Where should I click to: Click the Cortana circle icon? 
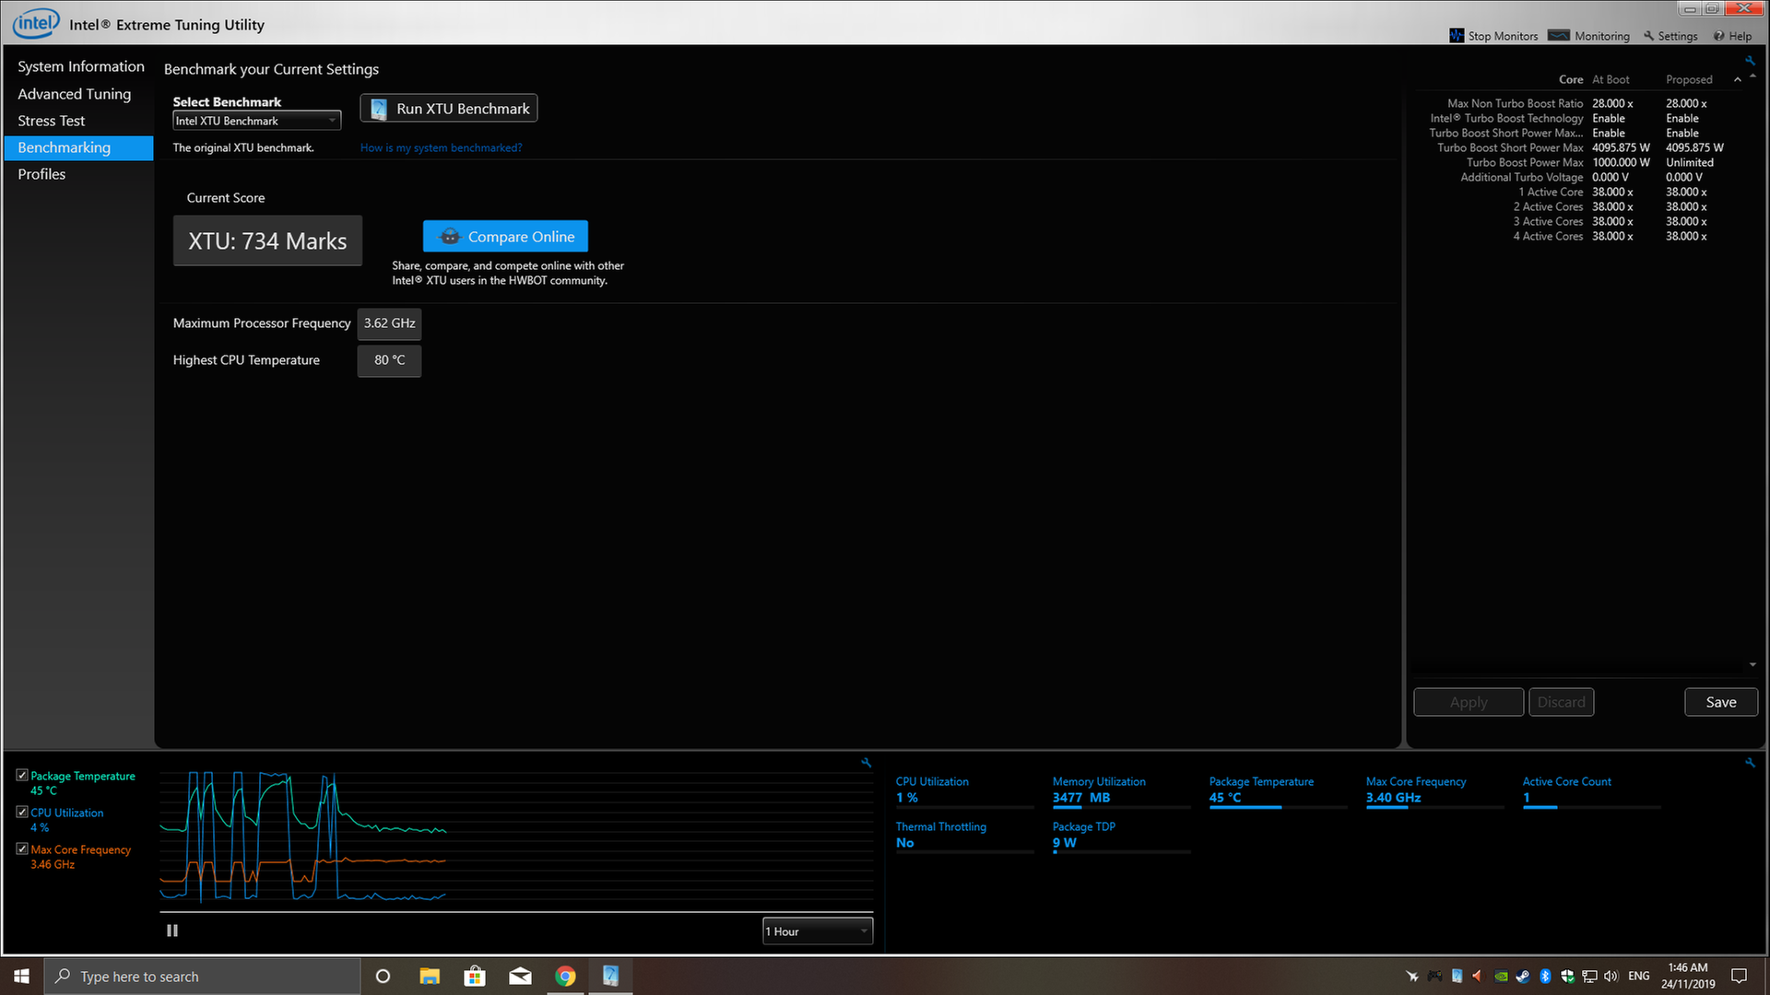coord(383,976)
